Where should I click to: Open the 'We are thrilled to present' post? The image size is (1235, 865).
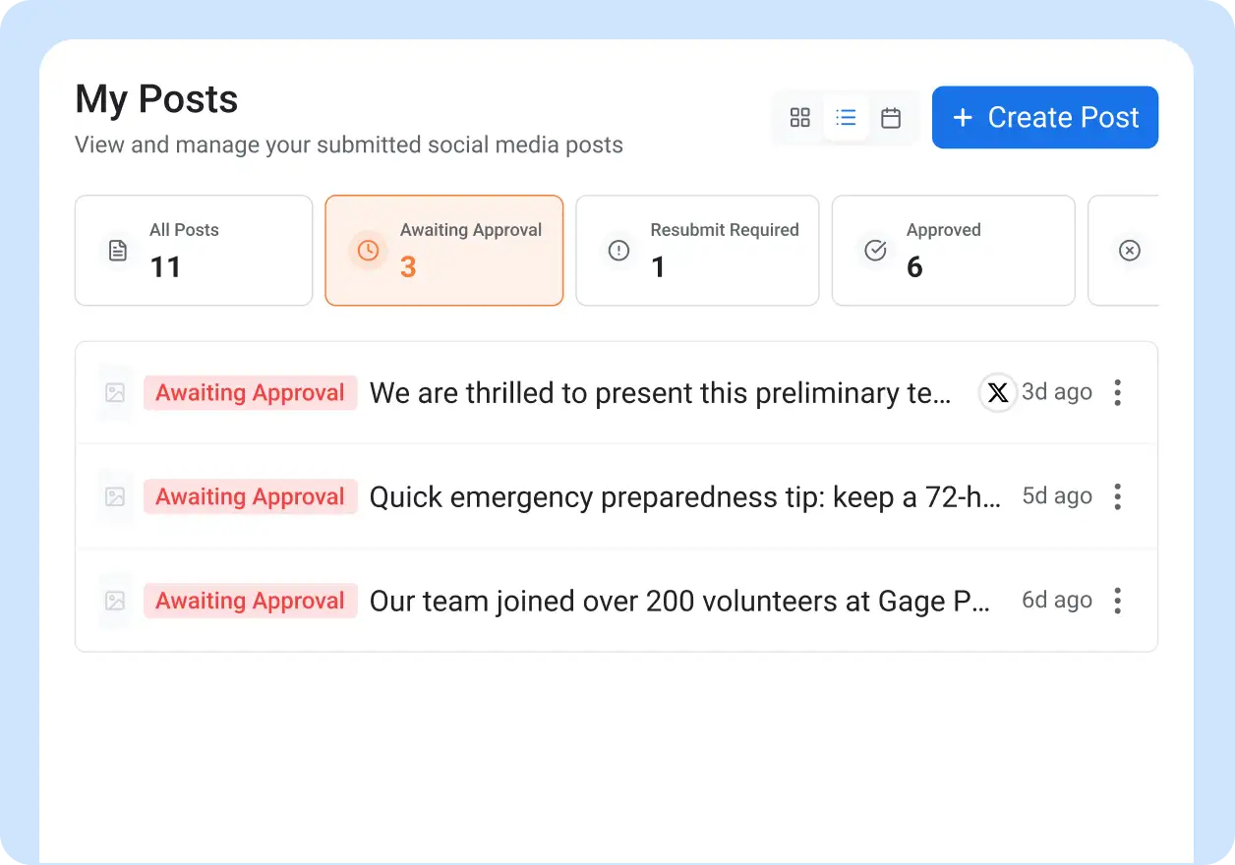coord(659,393)
